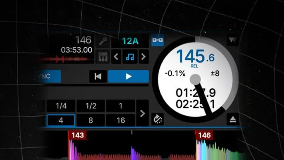Click the loop roll circular arrow icon

[x=158, y=119]
